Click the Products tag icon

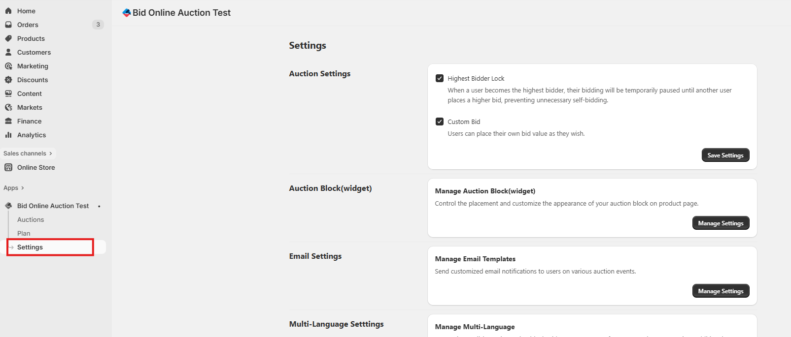[x=8, y=38]
